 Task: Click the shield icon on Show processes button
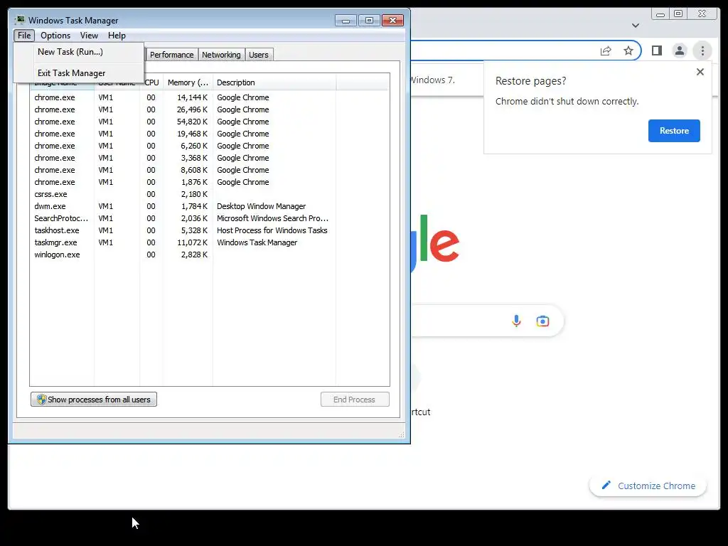pyautogui.click(x=41, y=400)
